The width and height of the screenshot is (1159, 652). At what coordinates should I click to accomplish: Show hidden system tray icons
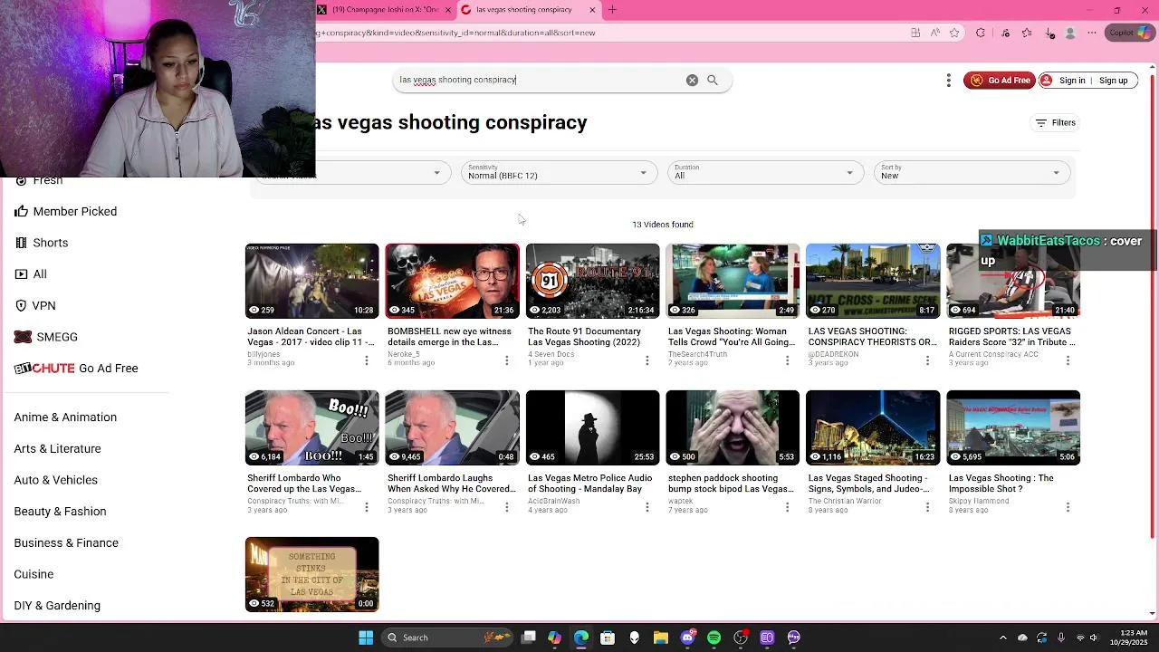coord(1002,638)
